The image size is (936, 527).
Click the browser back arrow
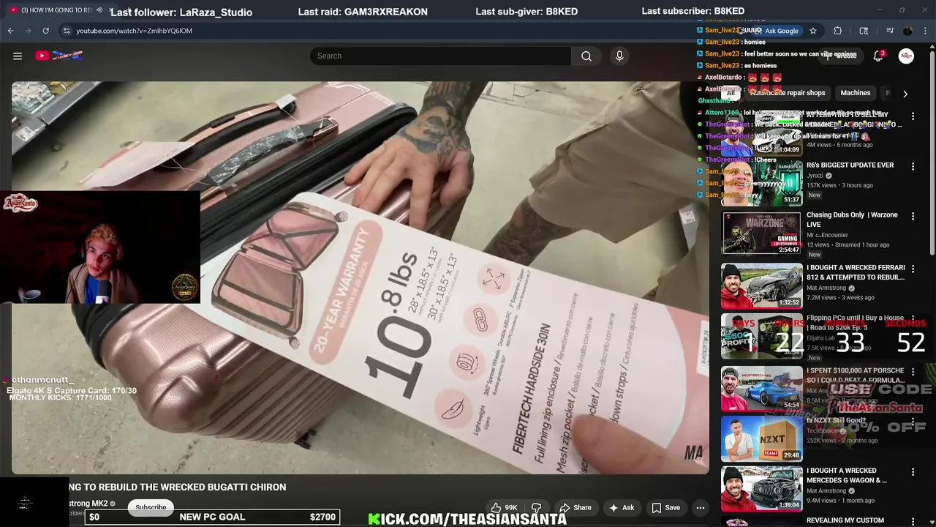pos(10,31)
